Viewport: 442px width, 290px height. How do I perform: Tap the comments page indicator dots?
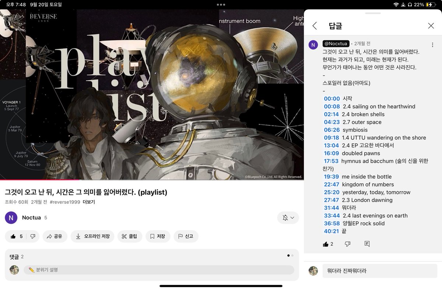(x=290, y=255)
